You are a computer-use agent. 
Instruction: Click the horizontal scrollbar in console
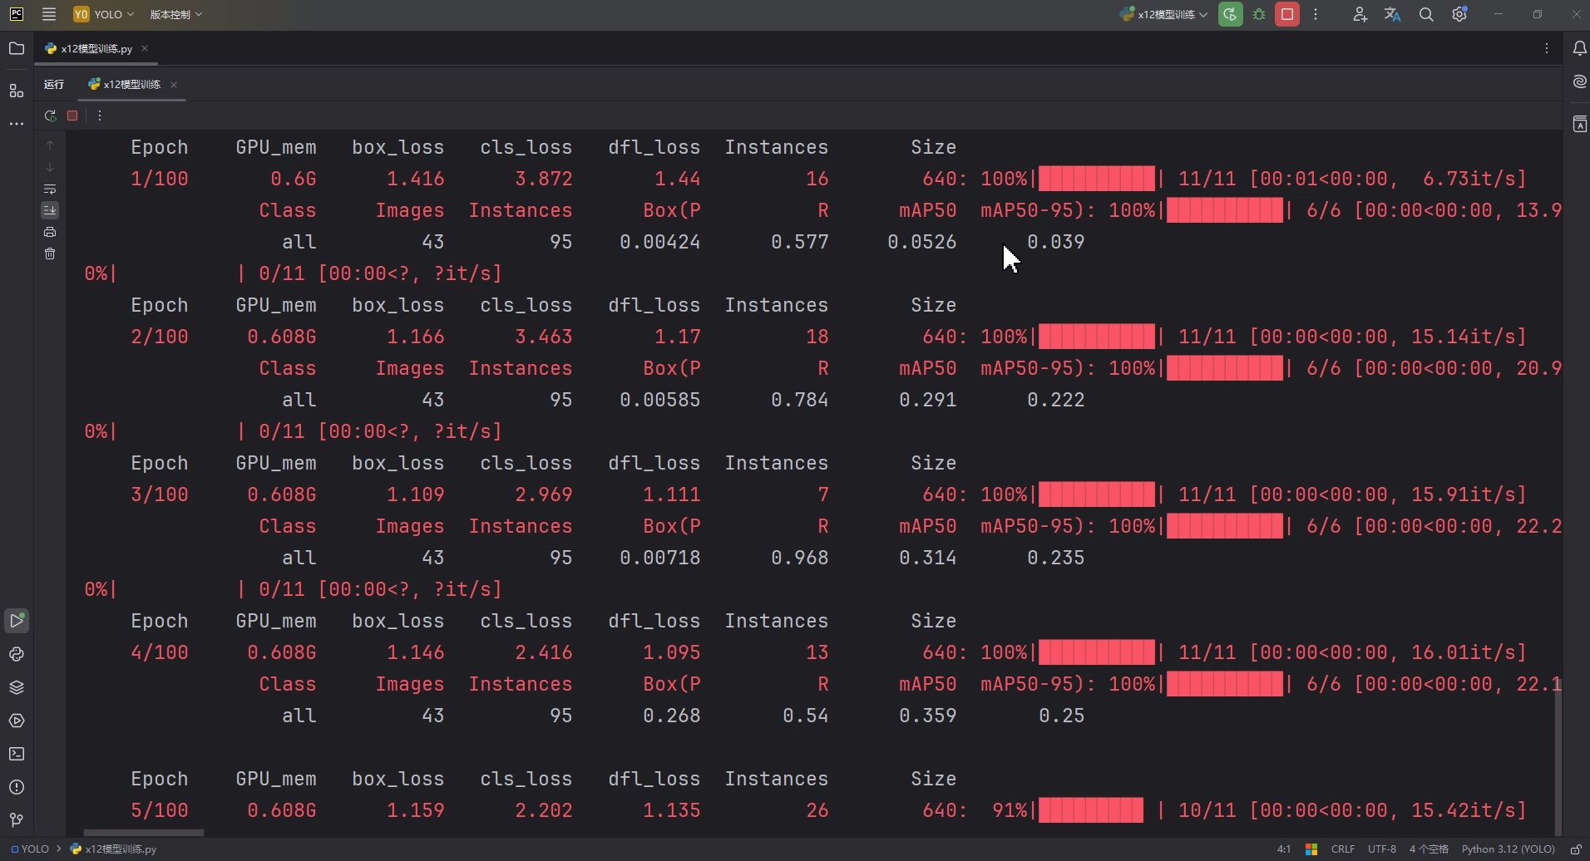pyautogui.click(x=144, y=832)
